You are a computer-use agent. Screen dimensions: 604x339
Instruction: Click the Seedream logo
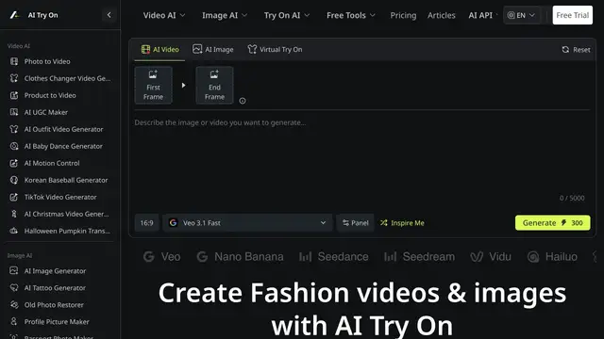point(419,257)
